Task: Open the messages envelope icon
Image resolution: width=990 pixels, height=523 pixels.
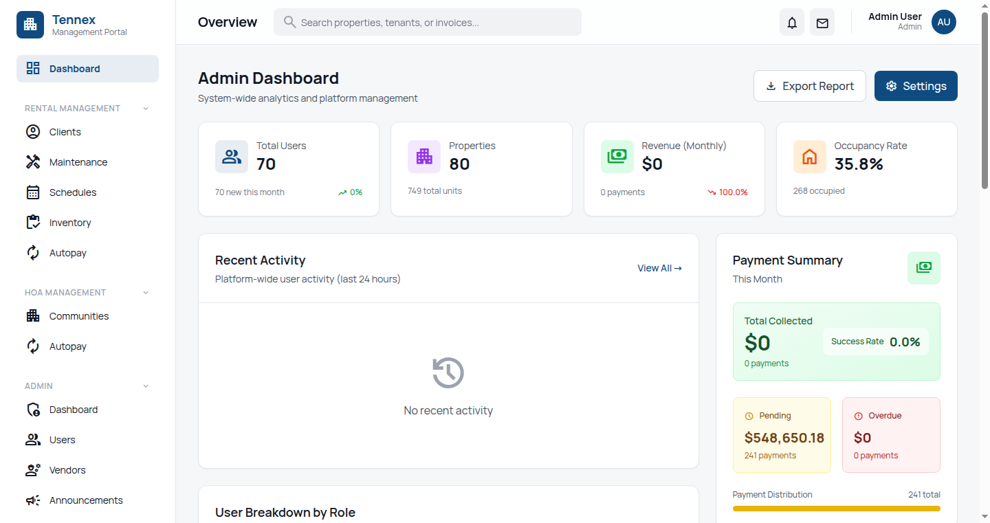Action: pos(822,22)
